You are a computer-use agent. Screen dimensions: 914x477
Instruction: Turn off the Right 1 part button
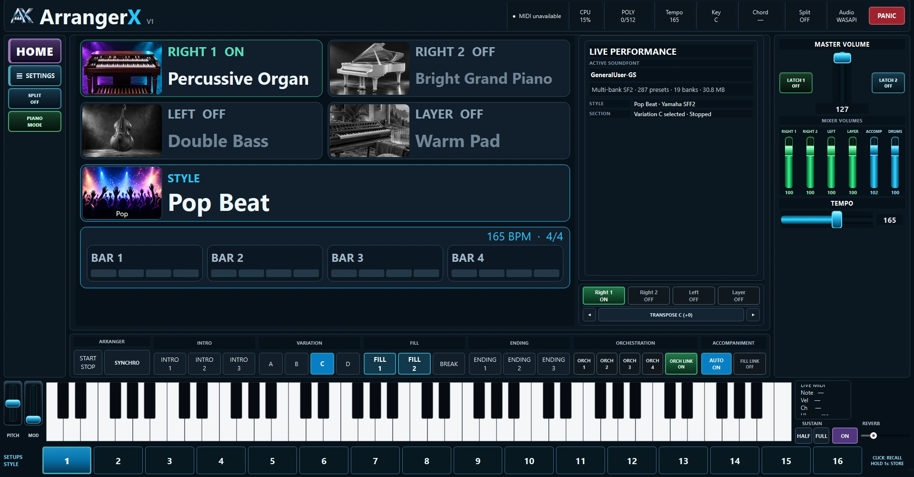coord(604,296)
